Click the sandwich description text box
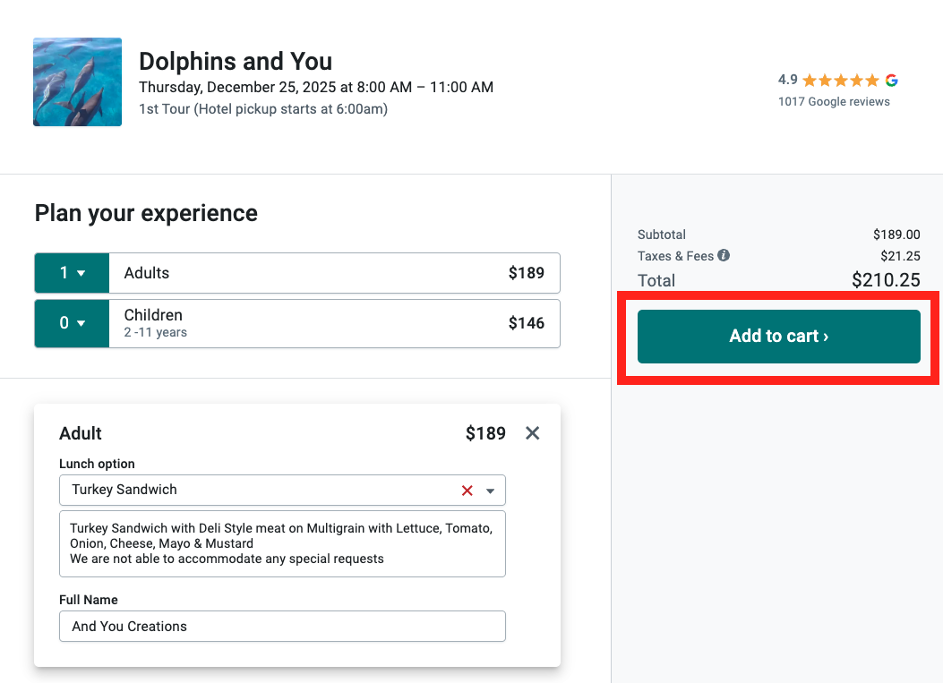Image resolution: width=943 pixels, height=683 pixels. tap(282, 542)
